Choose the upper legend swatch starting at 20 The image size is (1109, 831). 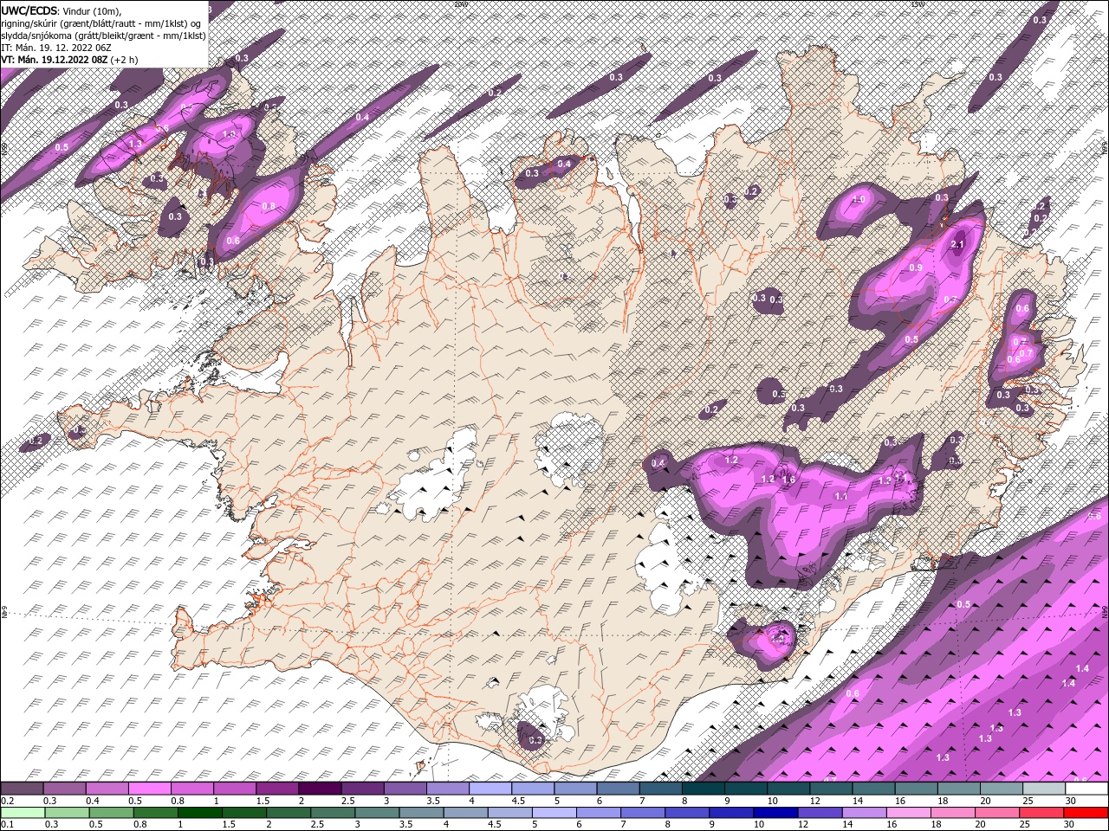pos(1000,789)
